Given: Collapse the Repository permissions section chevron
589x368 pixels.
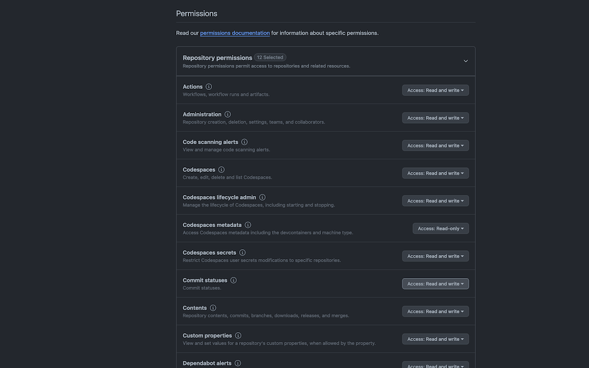Looking at the screenshot, I should point(465,61).
